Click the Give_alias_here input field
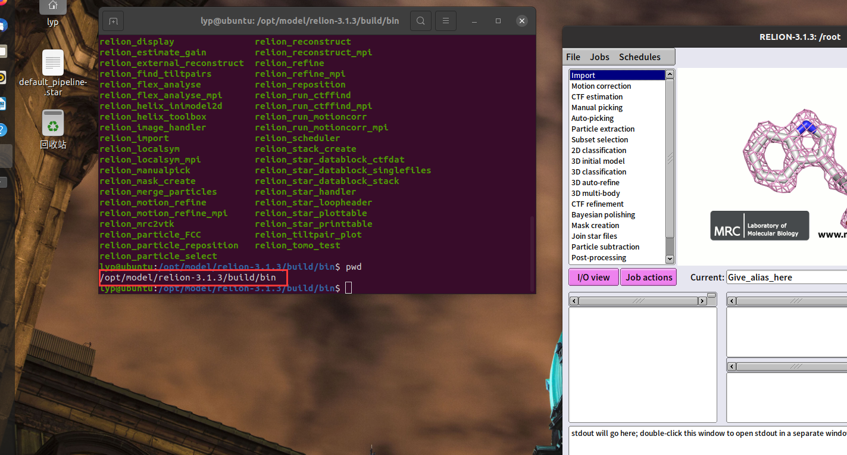The width and height of the screenshot is (847, 455). click(786, 277)
